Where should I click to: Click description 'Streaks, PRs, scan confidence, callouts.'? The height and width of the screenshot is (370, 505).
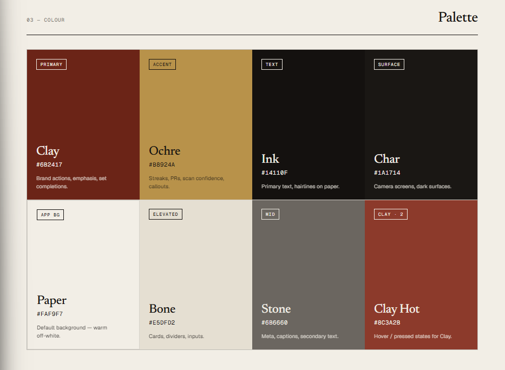tap(187, 182)
